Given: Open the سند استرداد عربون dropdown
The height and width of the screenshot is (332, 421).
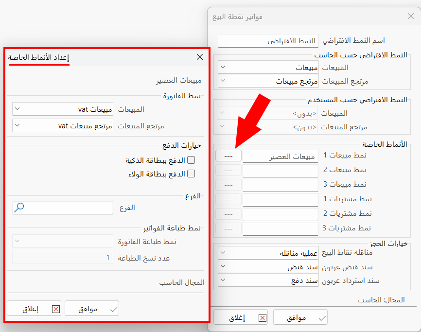Looking at the screenshot, I should (x=224, y=280).
